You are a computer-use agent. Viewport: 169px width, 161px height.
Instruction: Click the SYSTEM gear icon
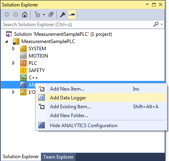pyautogui.click(x=23, y=49)
